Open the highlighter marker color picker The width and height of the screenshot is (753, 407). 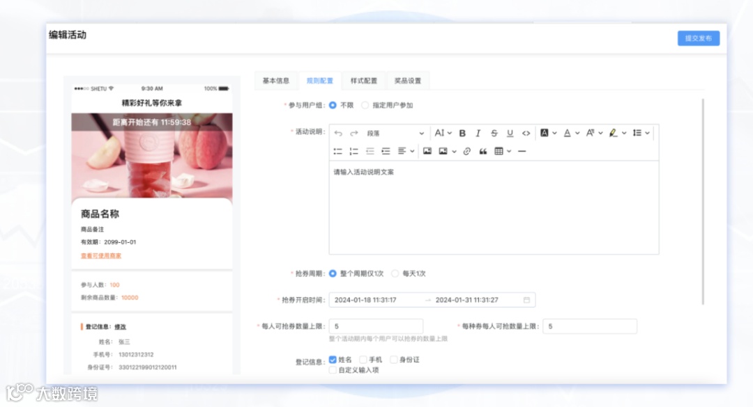(x=617, y=134)
